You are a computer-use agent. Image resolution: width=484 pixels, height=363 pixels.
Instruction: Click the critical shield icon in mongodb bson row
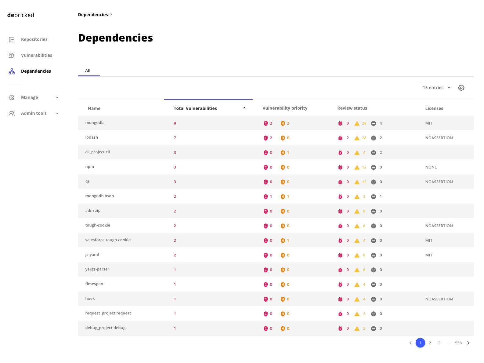265,197
